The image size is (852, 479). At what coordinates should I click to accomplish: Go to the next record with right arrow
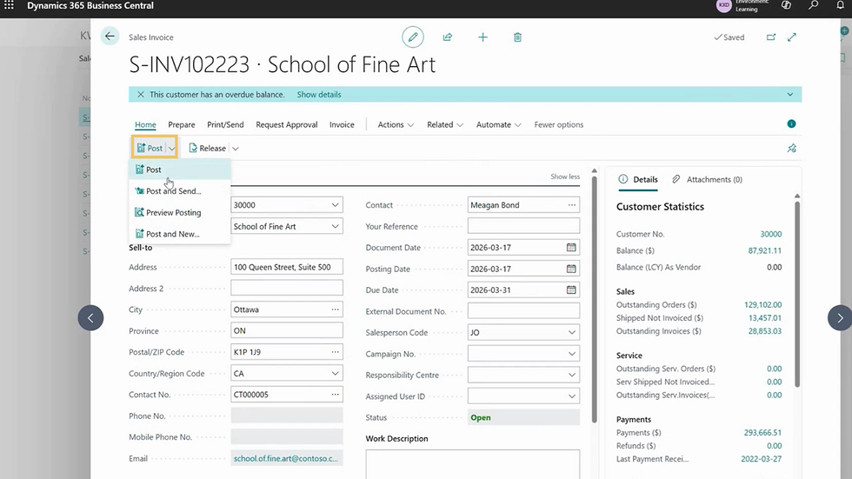tap(840, 317)
